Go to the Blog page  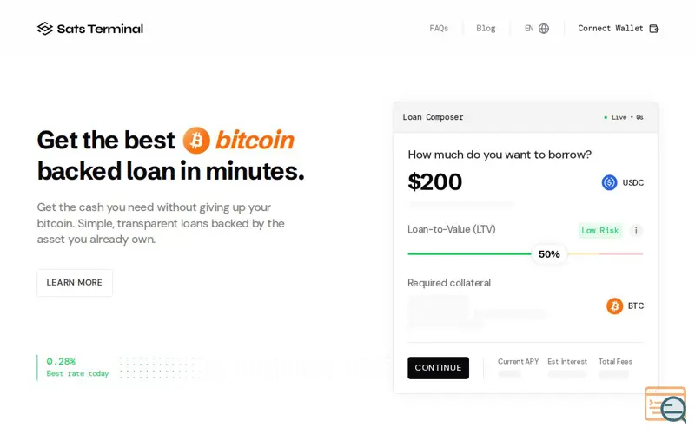486,29
